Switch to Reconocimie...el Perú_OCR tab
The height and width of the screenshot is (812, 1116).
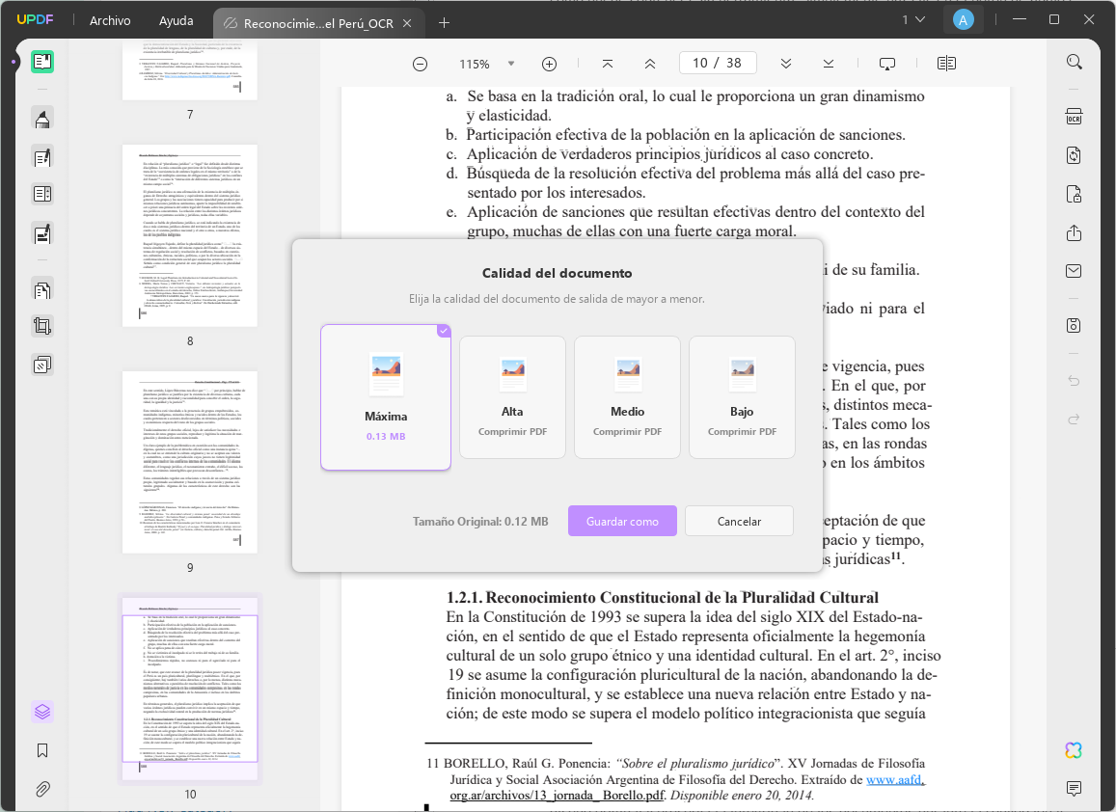point(318,23)
